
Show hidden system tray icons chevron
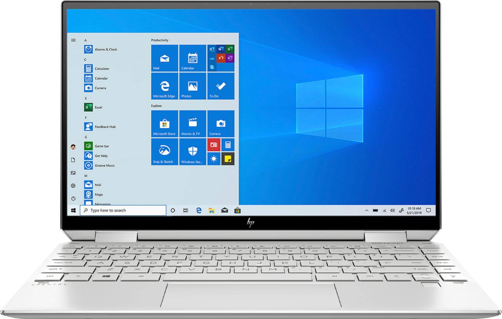tap(367, 211)
